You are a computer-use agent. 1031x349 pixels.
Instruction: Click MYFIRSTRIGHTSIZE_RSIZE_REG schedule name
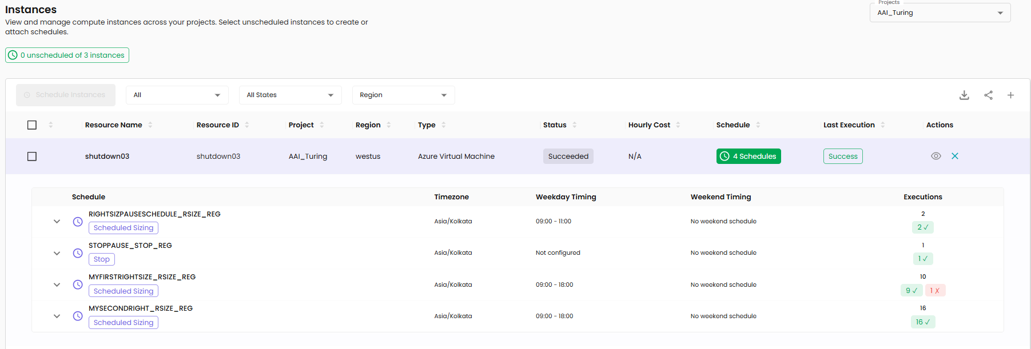point(142,277)
